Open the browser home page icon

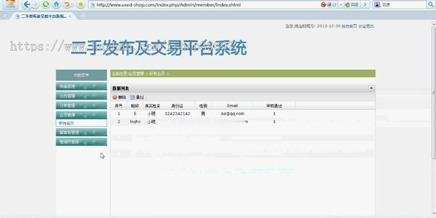[x=57, y=4]
